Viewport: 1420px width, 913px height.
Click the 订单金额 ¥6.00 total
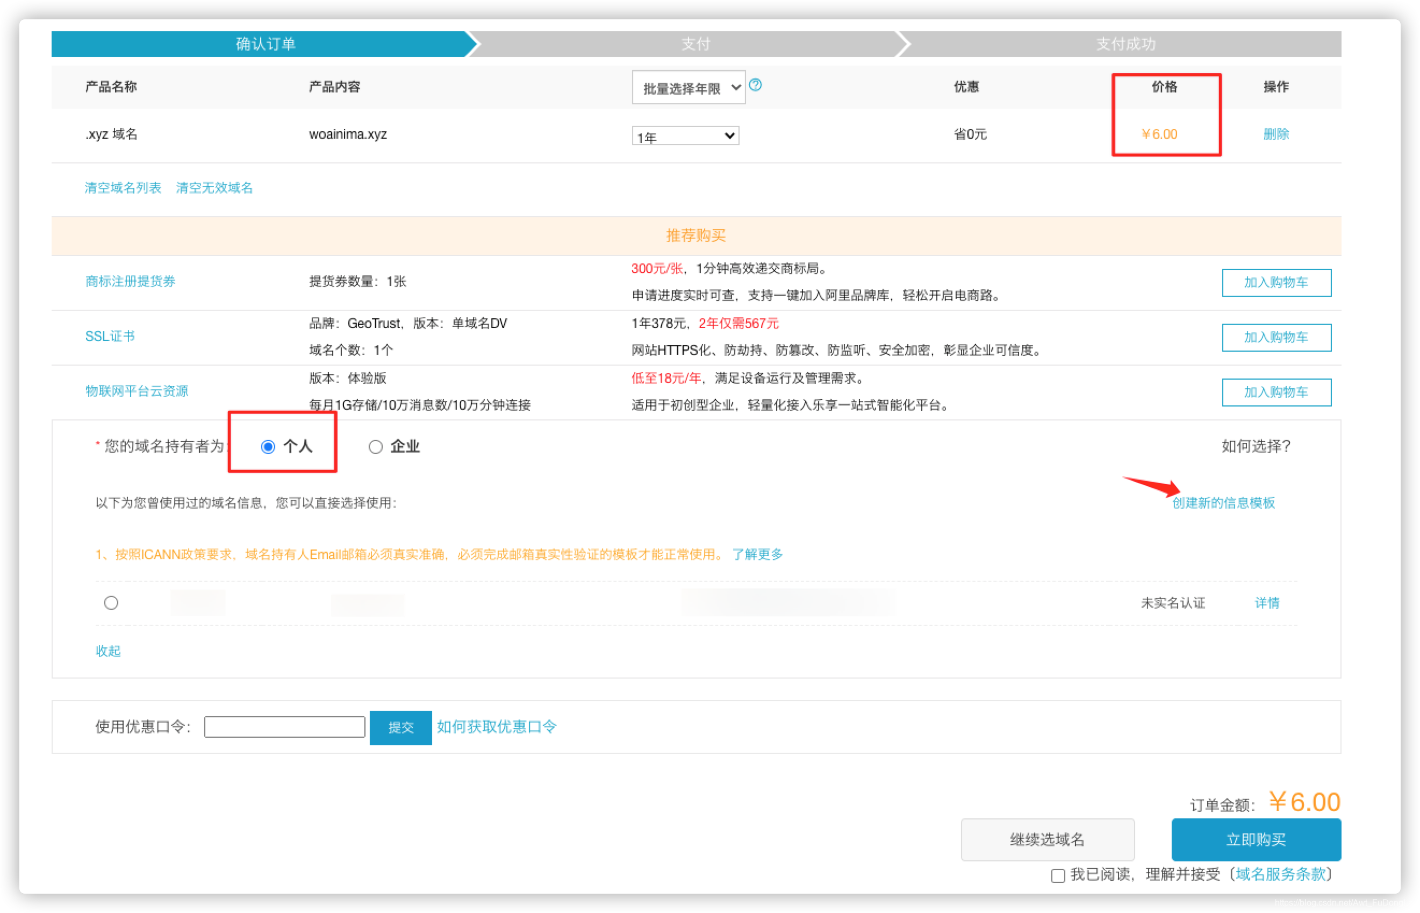[1304, 802]
